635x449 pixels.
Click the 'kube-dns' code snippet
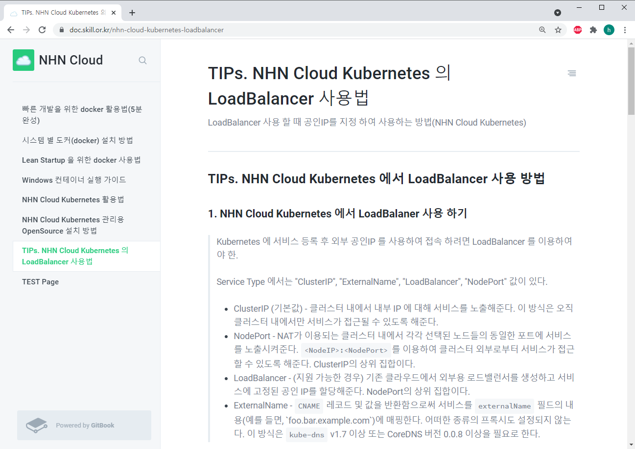tap(306, 434)
